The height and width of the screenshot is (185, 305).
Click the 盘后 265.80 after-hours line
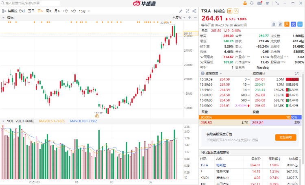coord(221,31)
